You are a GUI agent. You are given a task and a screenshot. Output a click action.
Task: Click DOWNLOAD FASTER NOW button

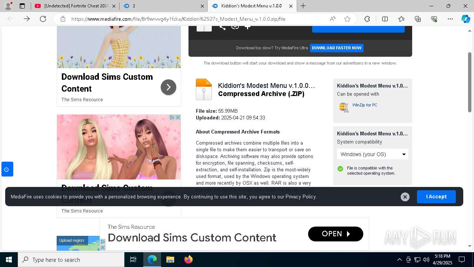337,48
